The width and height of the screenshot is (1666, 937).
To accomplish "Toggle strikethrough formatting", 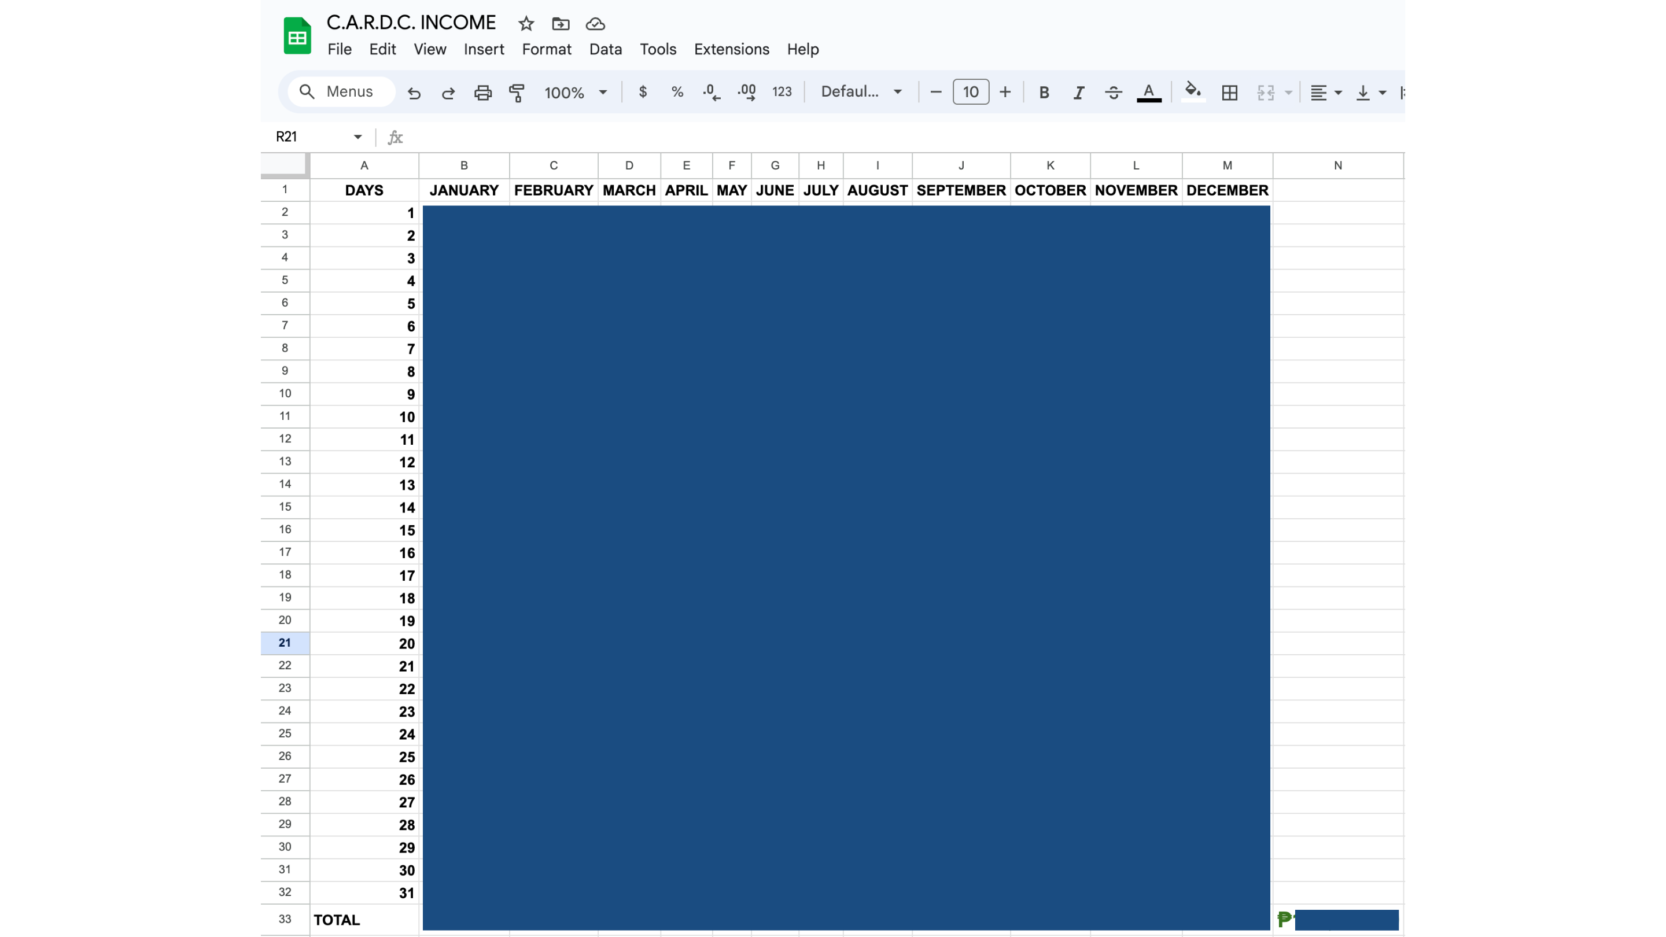I will pos(1113,93).
